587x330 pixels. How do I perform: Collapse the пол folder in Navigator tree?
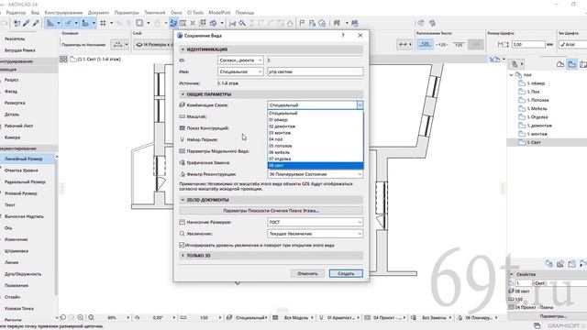pos(512,75)
